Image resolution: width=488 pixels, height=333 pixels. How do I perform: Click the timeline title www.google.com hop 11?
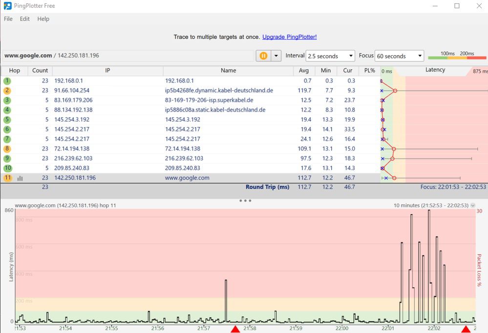[x=65, y=205]
